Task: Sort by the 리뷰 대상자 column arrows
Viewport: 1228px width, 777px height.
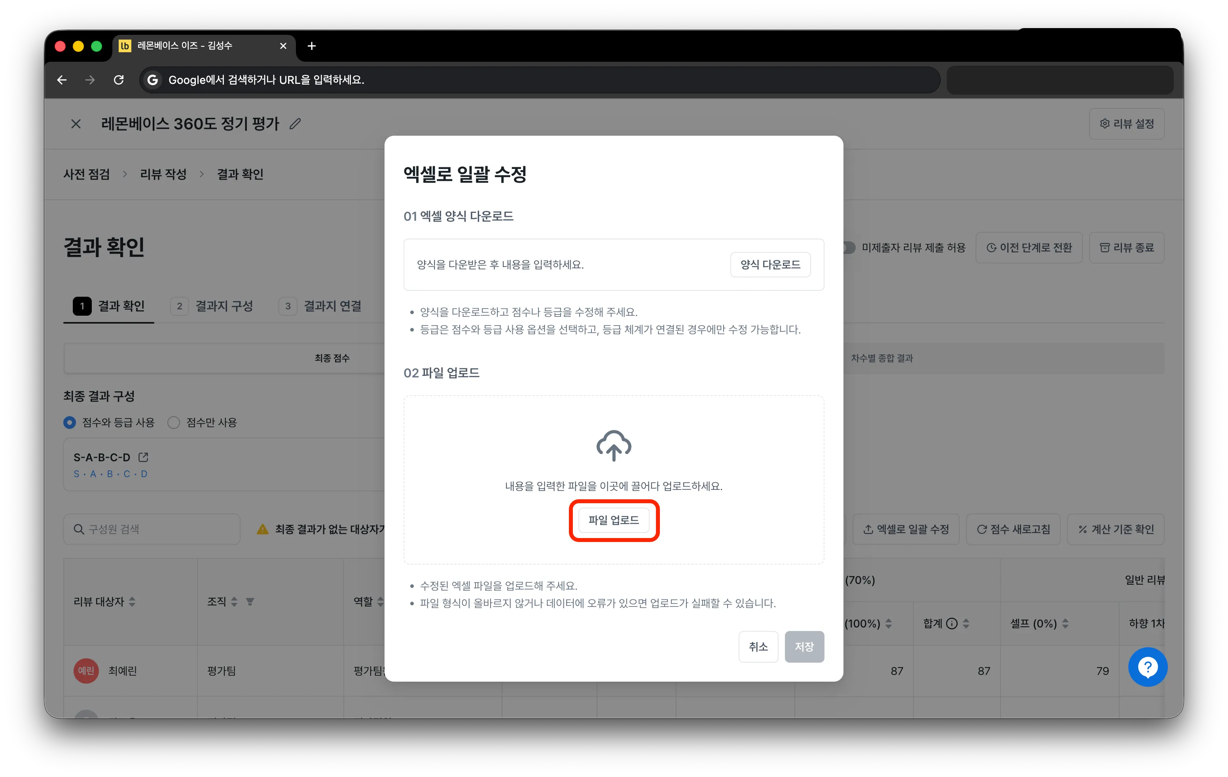Action: click(x=132, y=602)
